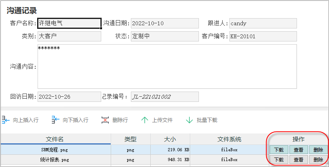The image size is (329, 167).
Task: Click the fileBox cell in SRM流程.png row
Action: click(x=229, y=150)
